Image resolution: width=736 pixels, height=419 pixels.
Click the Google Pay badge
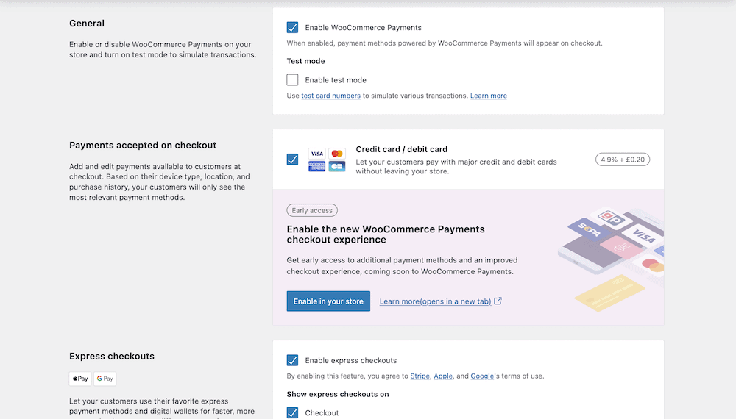coord(105,379)
